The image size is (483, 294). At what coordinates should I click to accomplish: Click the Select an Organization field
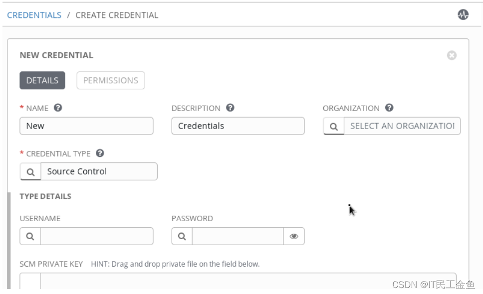pyautogui.click(x=402, y=126)
